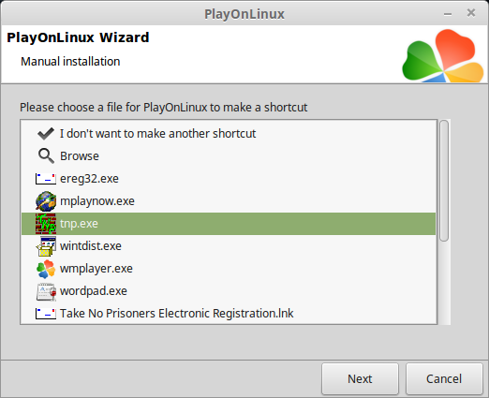This screenshot has height=398, width=489.
Task: Click the Cancel button
Action: 444,378
